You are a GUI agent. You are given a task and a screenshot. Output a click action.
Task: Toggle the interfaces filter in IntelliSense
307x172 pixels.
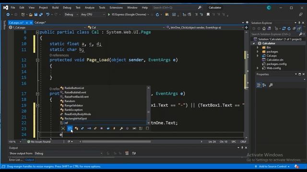(89, 129)
